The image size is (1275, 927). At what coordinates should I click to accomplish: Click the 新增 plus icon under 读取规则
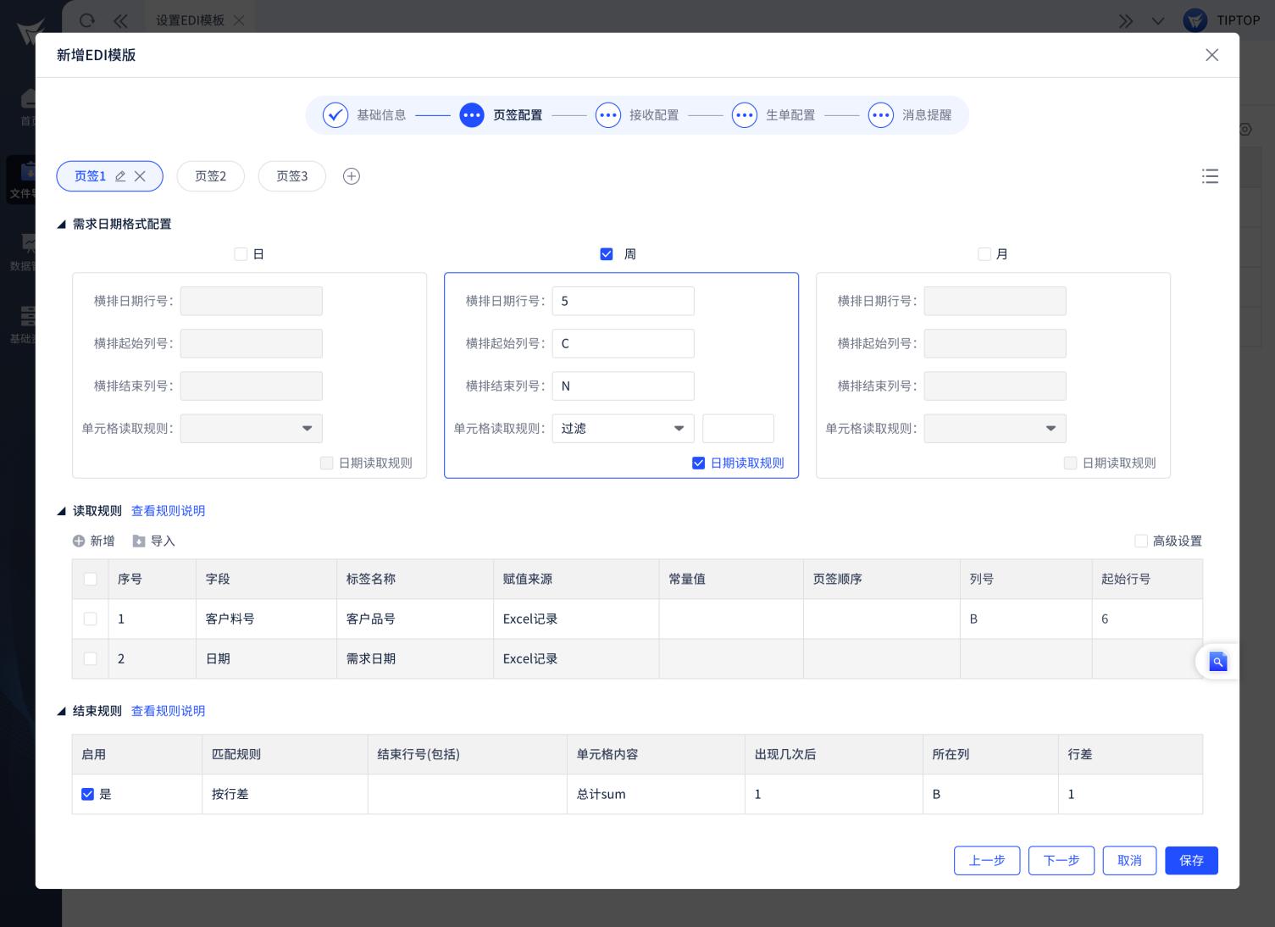tap(79, 541)
